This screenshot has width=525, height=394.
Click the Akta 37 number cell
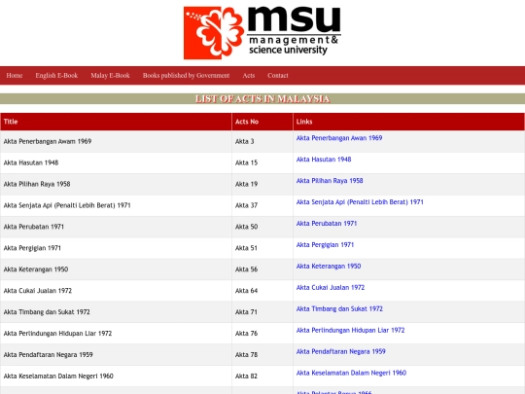tap(262, 205)
